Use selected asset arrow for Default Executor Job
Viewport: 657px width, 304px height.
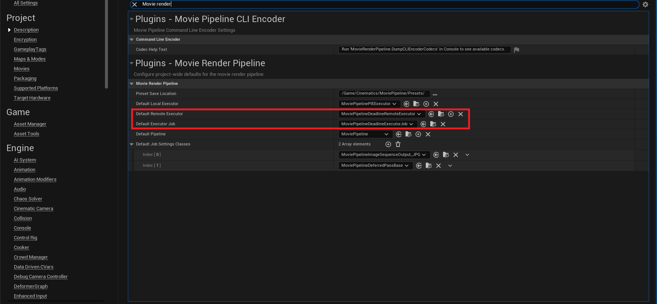[x=424, y=124]
